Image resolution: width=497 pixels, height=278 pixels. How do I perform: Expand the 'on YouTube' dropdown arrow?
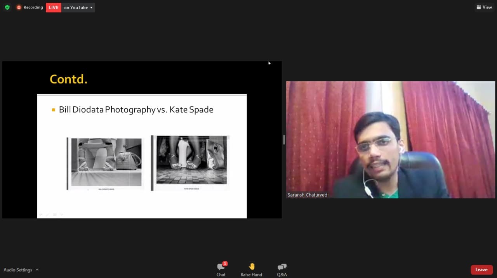[x=91, y=8]
